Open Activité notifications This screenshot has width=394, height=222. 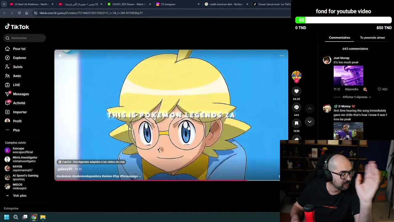click(x=19, y=103)
